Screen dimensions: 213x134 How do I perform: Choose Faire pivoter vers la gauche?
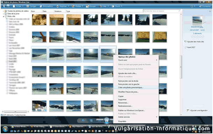point(136,84)
